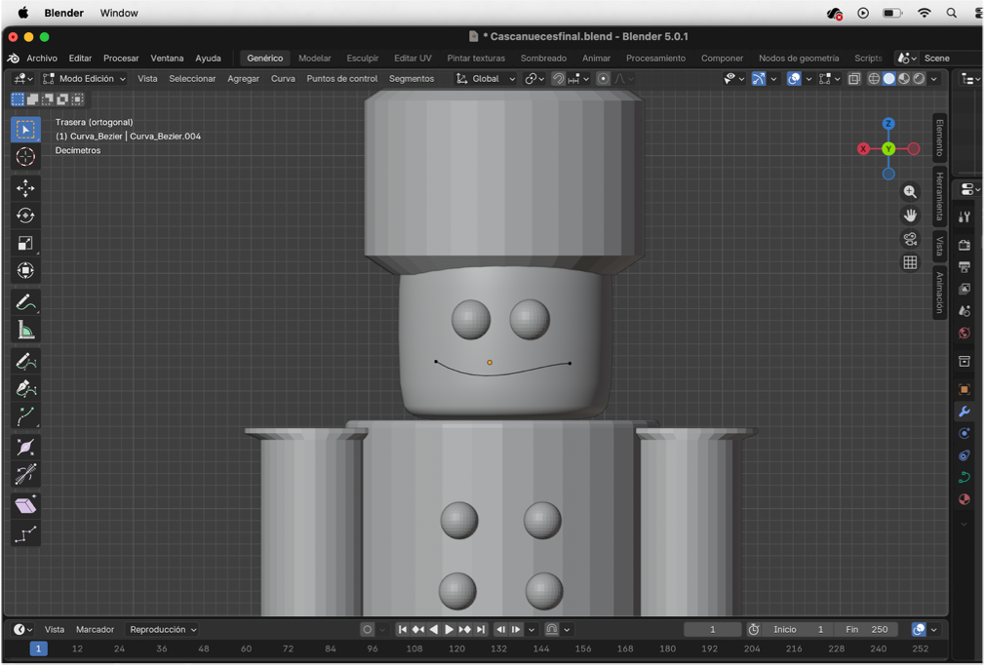Pick the Measure tool

25,331
